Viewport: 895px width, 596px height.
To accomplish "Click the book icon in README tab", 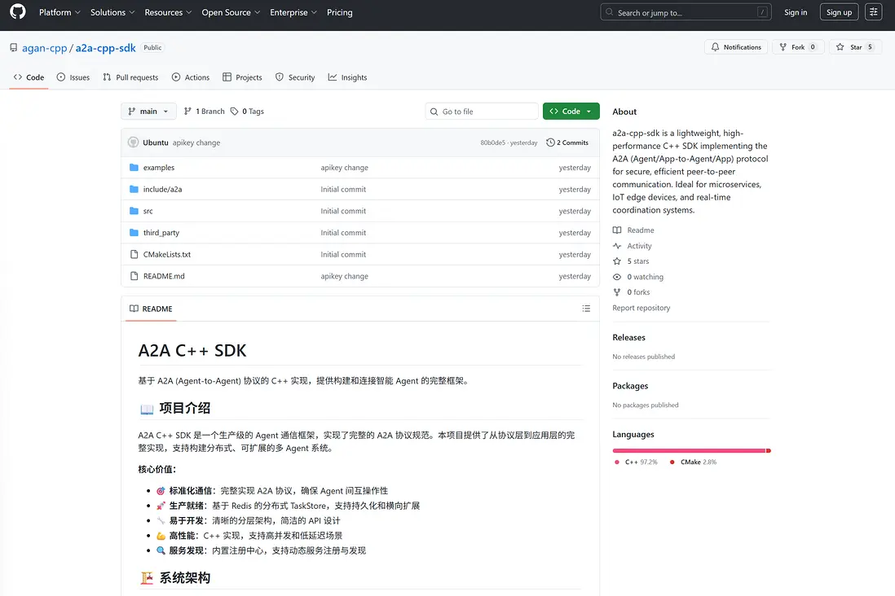I will pos(134,309).
